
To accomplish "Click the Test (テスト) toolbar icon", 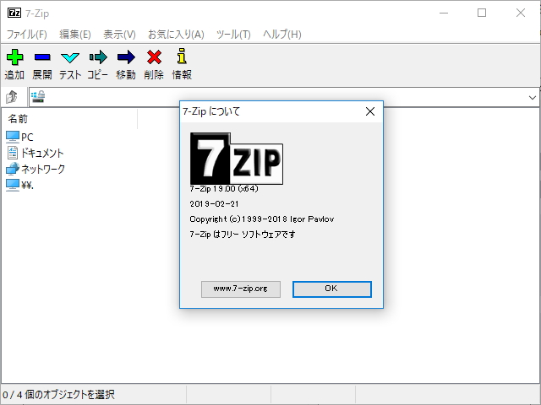I will point(70,57).
